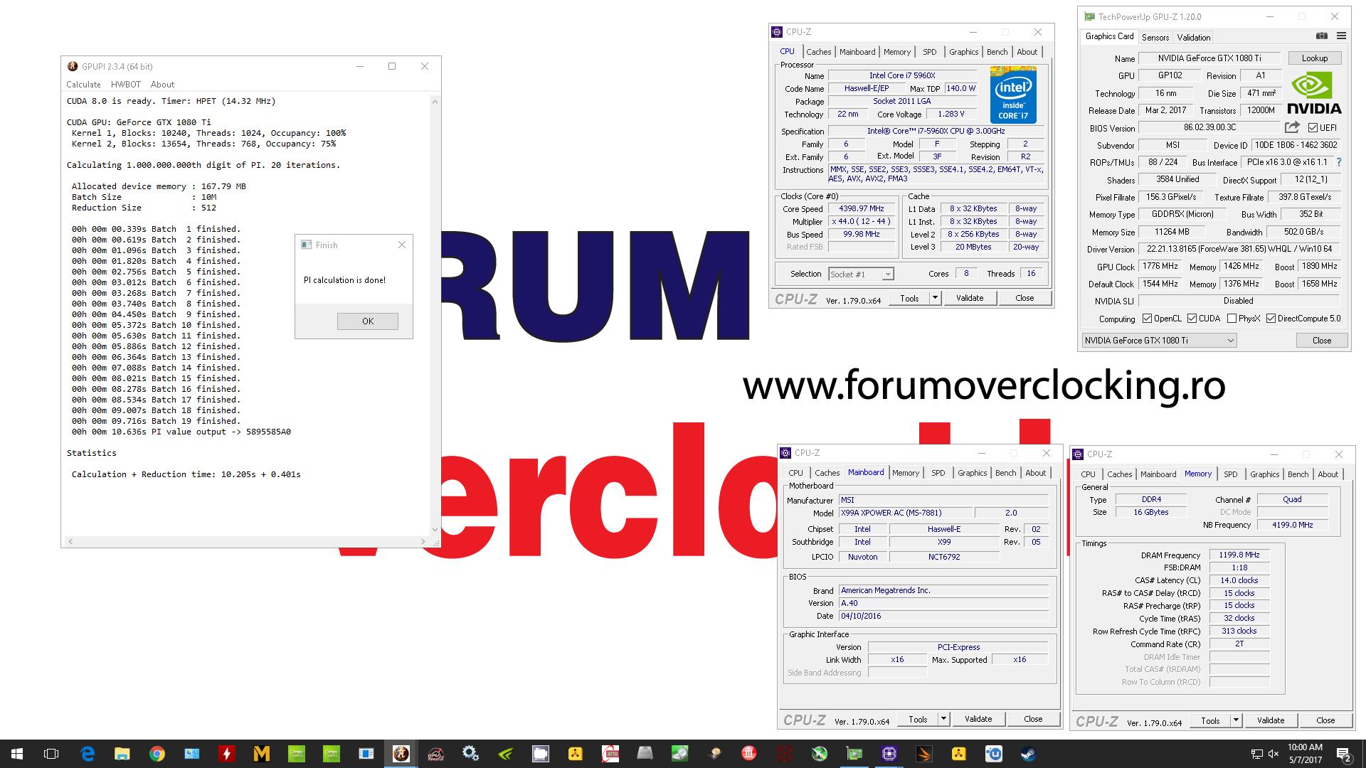Open SPD tab in CPU-Z Memory window

point(1230,474)
